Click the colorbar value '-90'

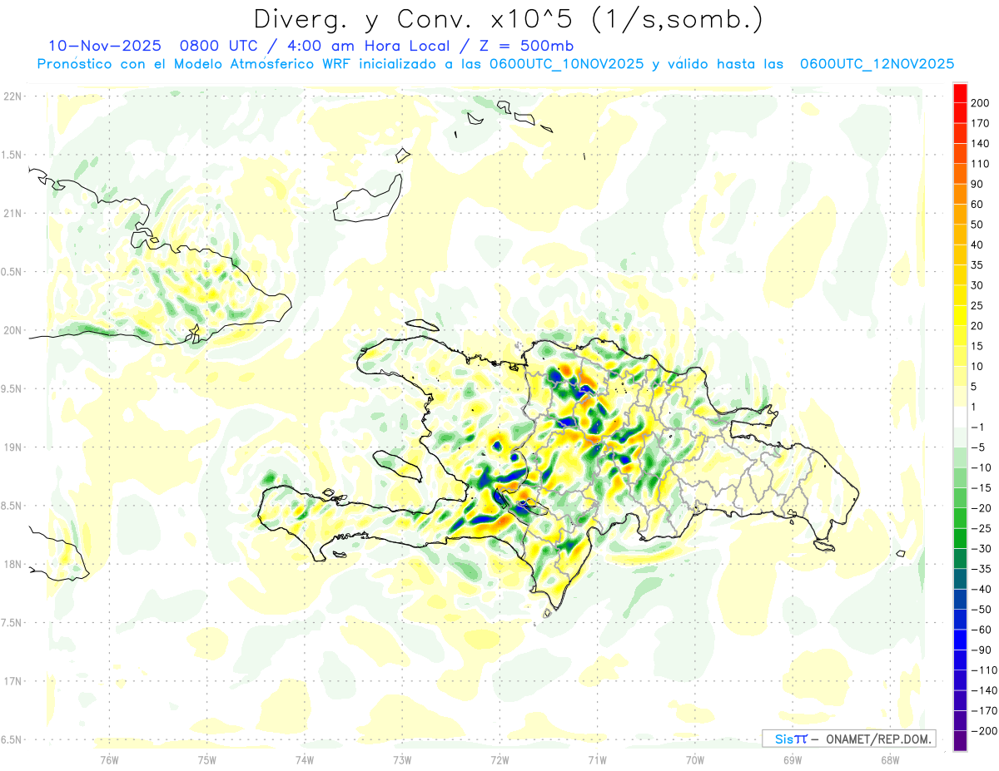(x=980, y=650)
